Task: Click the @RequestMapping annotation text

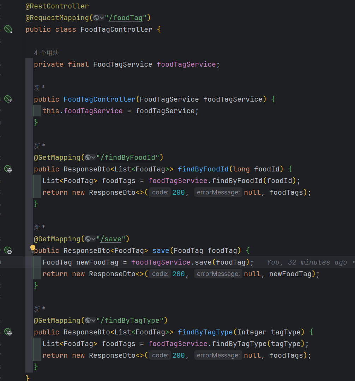Action: point(57,18)
